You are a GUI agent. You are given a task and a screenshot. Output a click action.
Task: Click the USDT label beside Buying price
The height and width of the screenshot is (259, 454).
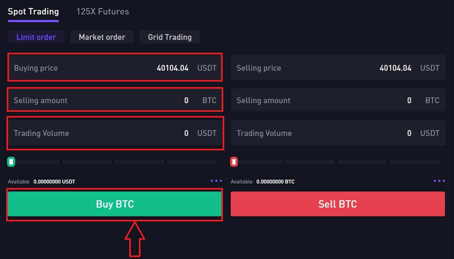click(207, 68)
